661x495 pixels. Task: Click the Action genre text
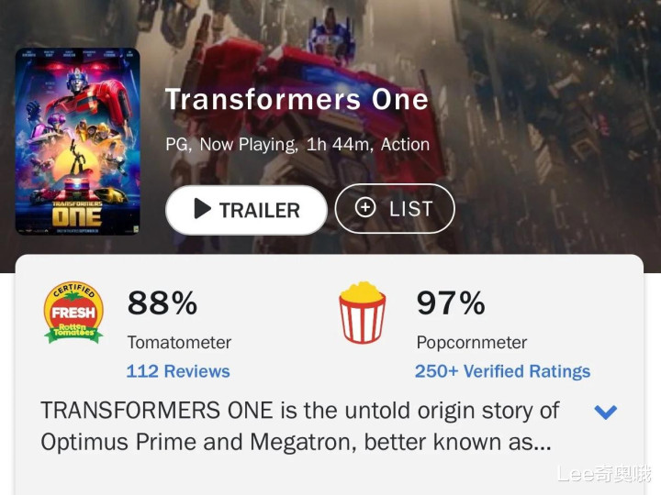[405, 144]
